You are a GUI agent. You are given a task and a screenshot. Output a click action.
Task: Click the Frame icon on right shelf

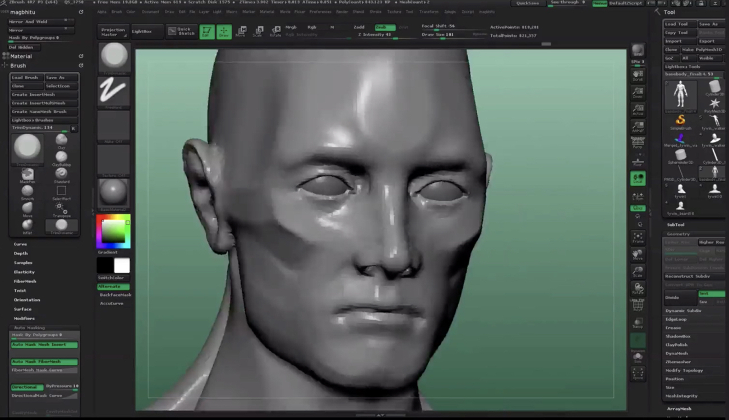click(638, 238)
